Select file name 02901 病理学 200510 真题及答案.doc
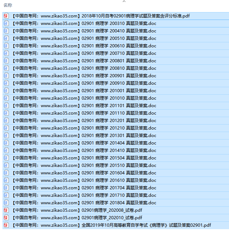This screenshot has width=229, height=237. coord(119,38)
